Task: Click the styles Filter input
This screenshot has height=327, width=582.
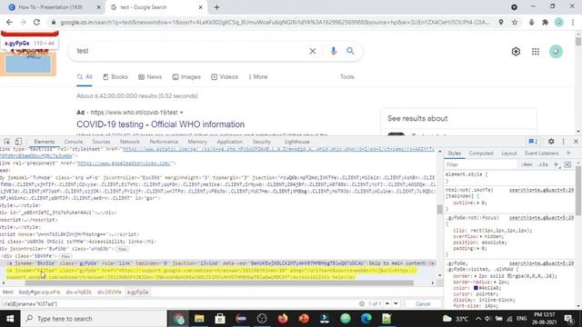Action: click(x=481, y=164)
